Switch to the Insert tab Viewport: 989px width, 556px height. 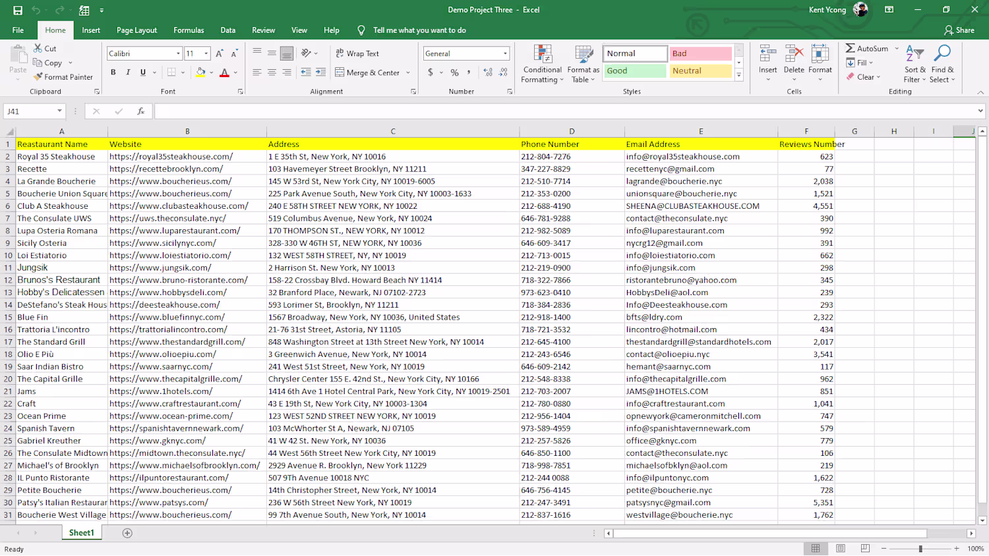click(91, 30)
